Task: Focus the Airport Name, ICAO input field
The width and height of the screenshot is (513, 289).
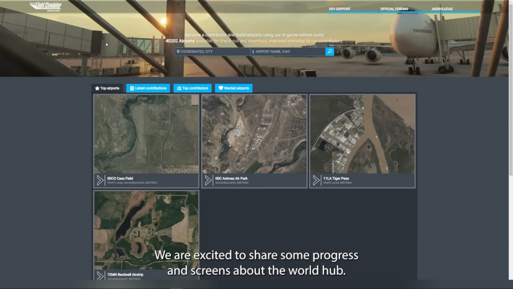Action: click(x=288, y=52)
